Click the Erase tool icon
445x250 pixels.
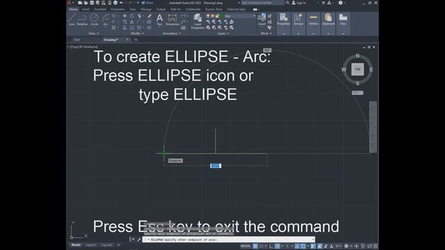(x=149, y=16)
